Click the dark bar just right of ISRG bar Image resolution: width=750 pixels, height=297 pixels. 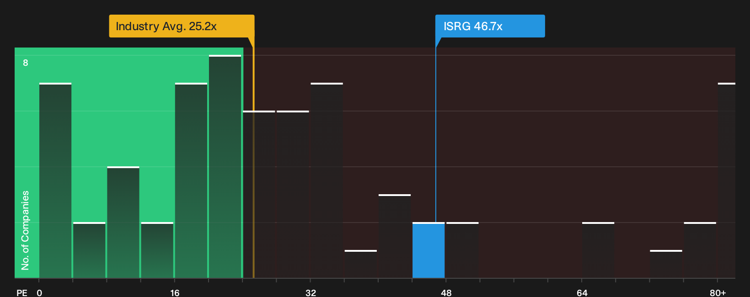[x=462, y=250]
